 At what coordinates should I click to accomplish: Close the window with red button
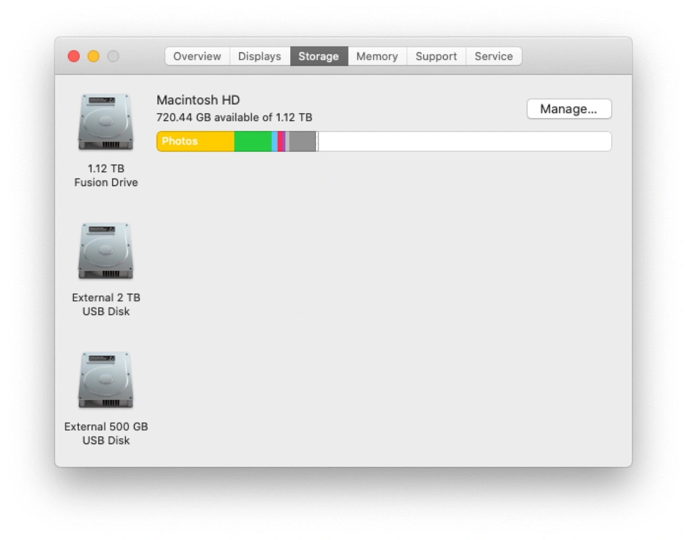[74, 56]
